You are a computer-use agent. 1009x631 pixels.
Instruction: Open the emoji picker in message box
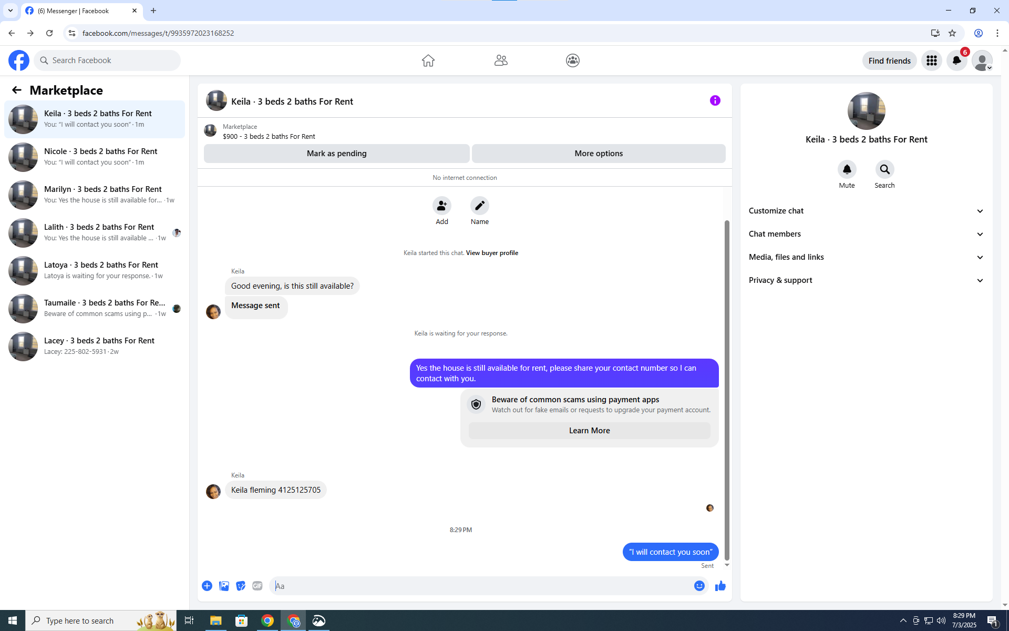(699, 586)
